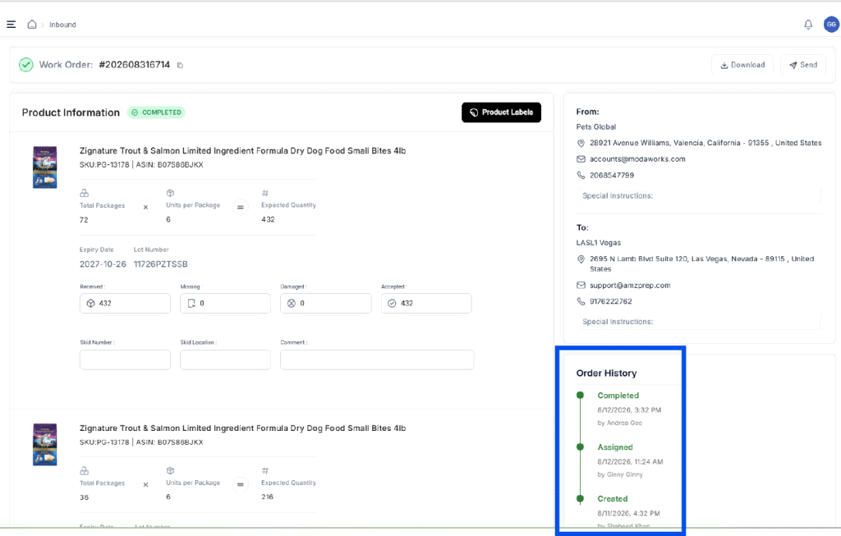Open Product Labels button
This screenshot has height=536, width=841.
[501, 112]
